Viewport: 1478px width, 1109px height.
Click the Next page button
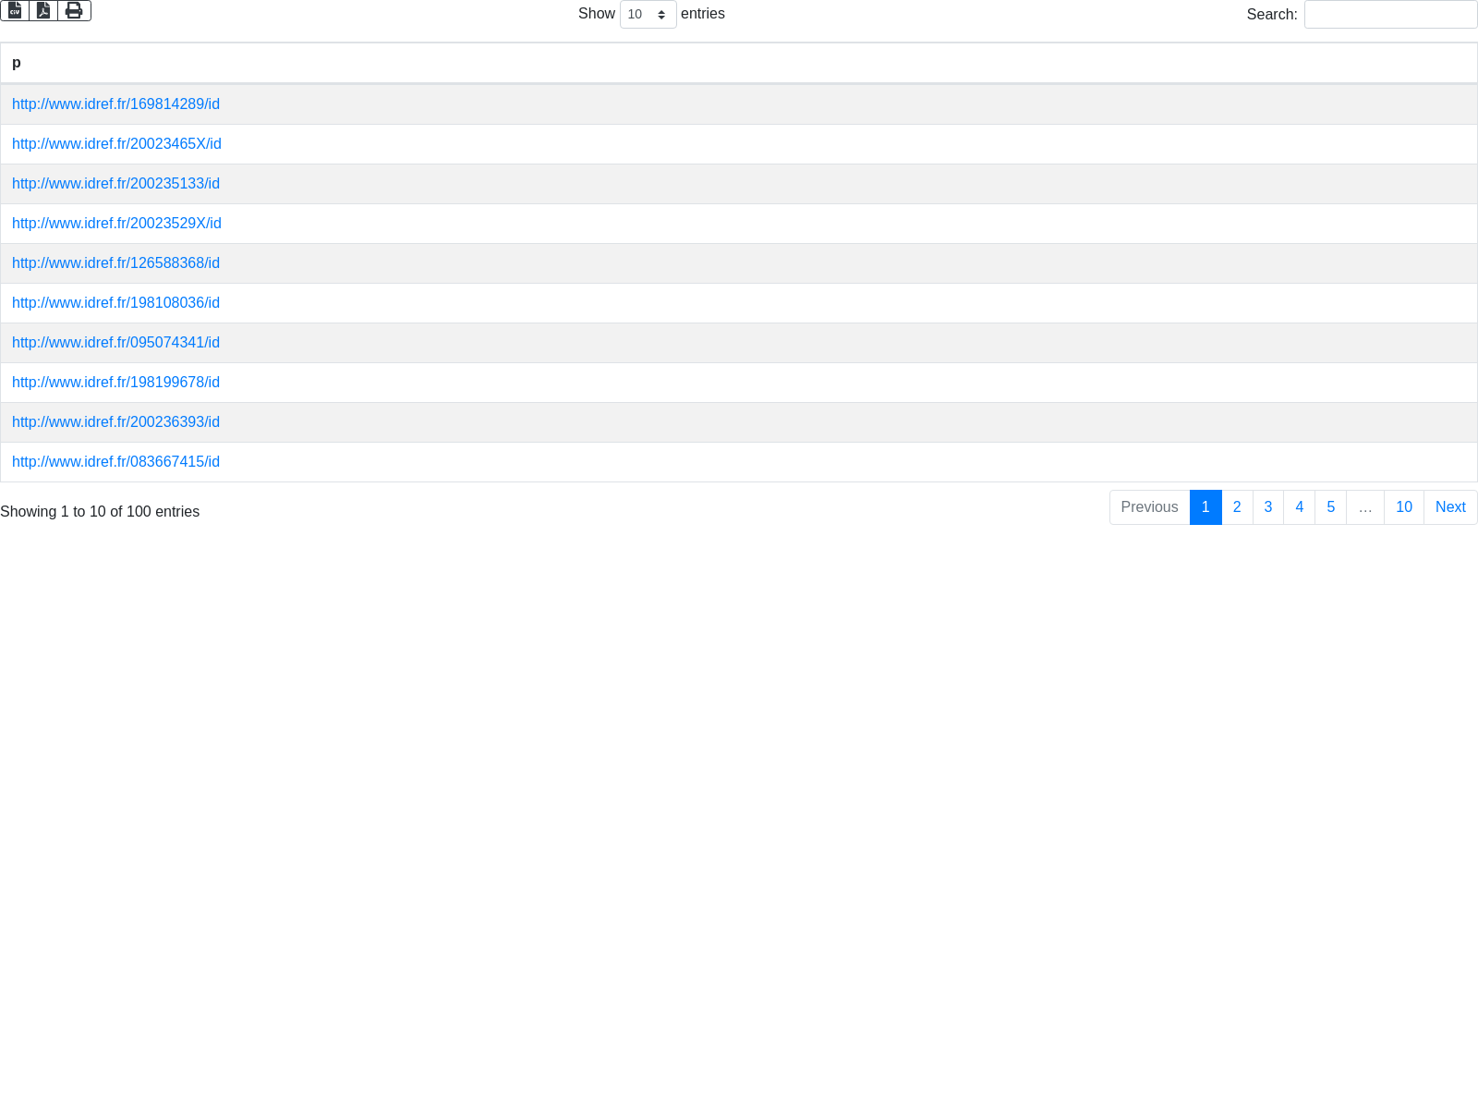(1450, 507)
